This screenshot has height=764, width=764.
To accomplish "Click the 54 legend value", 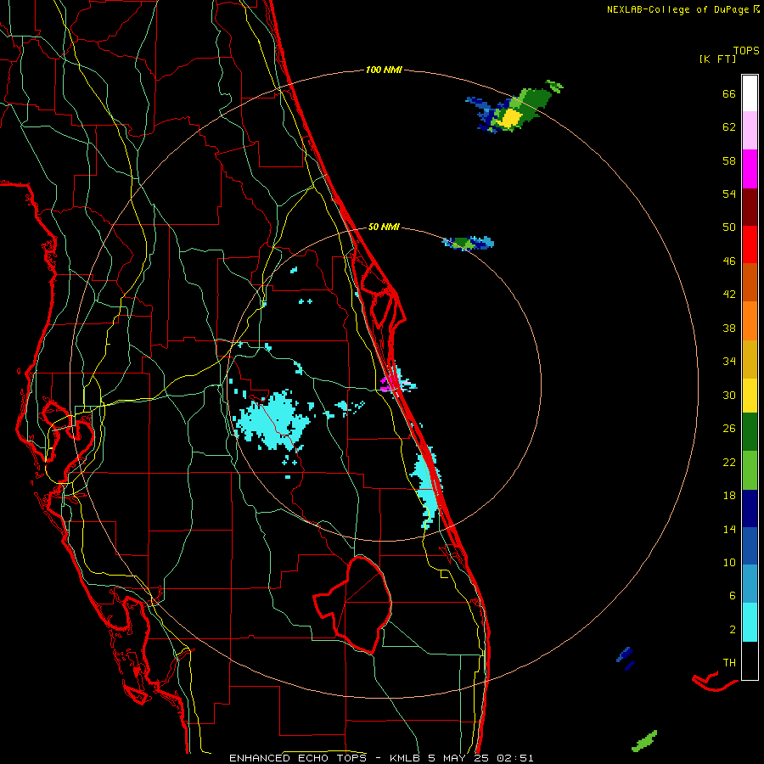I will [729, 194].
